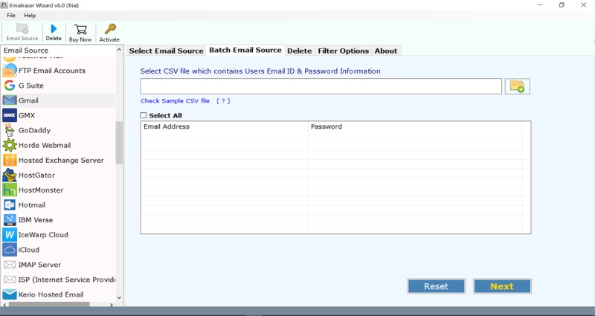595x316 pixels.
Task: Choose the Gmail envelope icon
Action: point(10,100)
